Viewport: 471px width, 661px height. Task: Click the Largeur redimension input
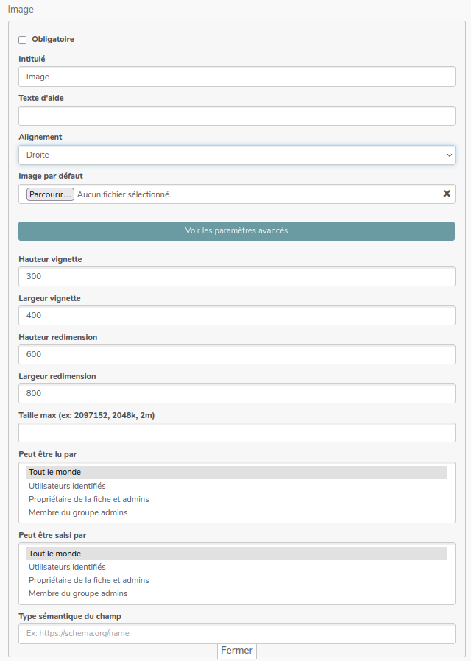(x=236, y=393)
